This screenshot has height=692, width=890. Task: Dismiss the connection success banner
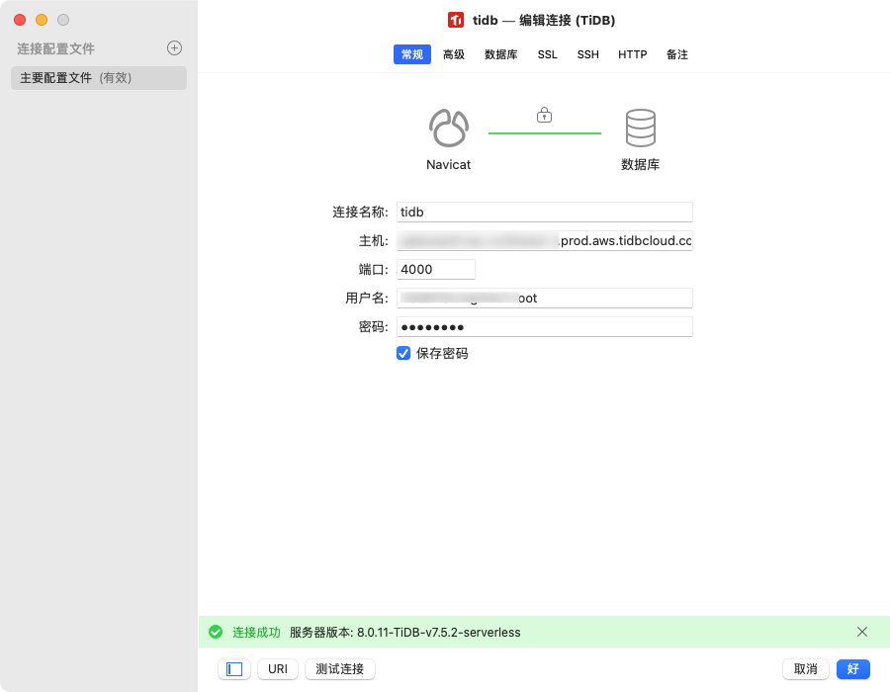click(x=862, y=632)
